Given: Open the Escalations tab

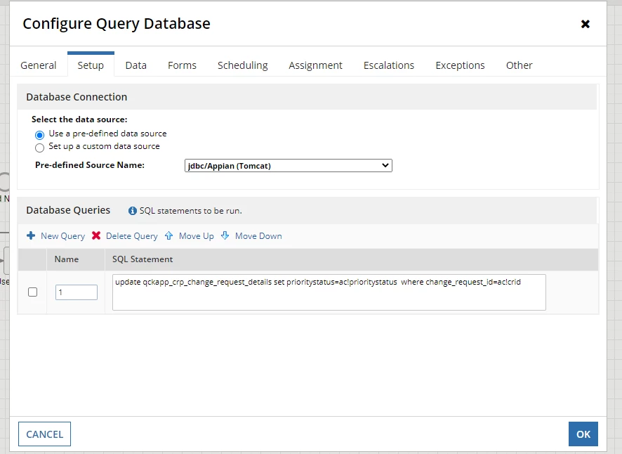Looking at the screenshot, I should click(389, 65).
